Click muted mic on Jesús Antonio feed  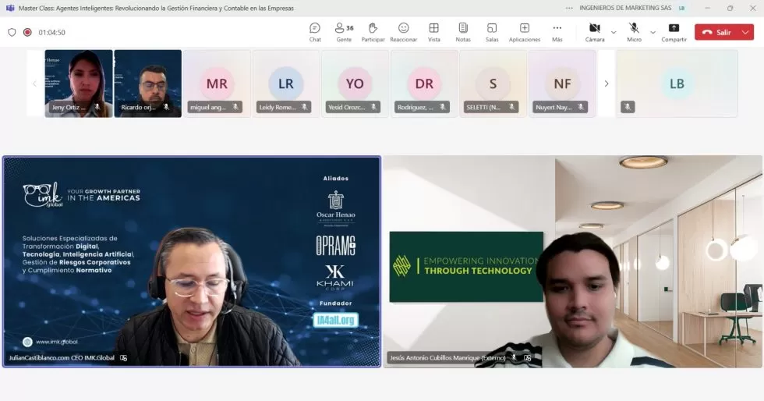[514, 357]
